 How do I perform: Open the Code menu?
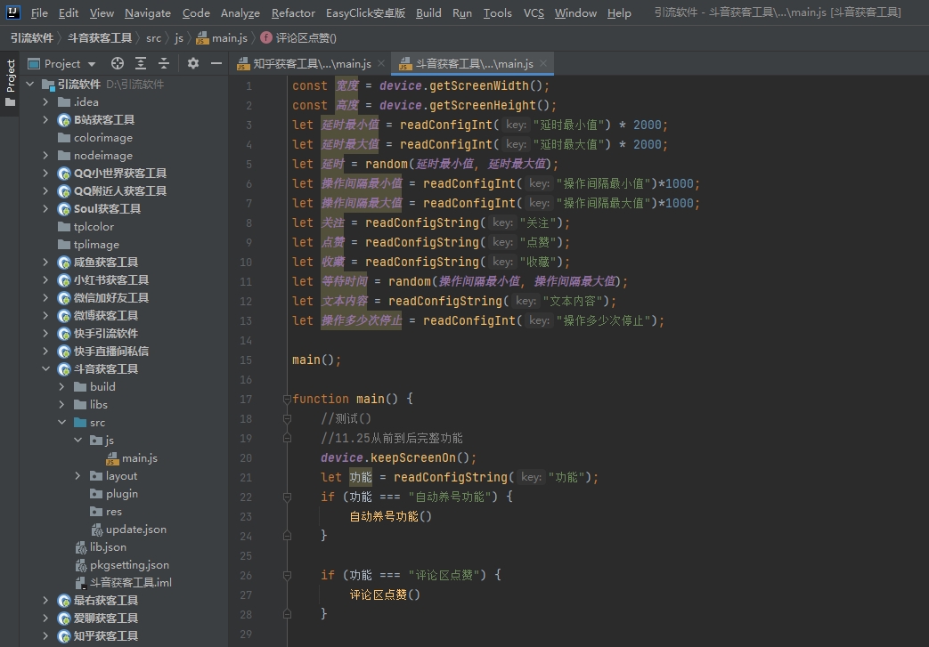(196, 13)
